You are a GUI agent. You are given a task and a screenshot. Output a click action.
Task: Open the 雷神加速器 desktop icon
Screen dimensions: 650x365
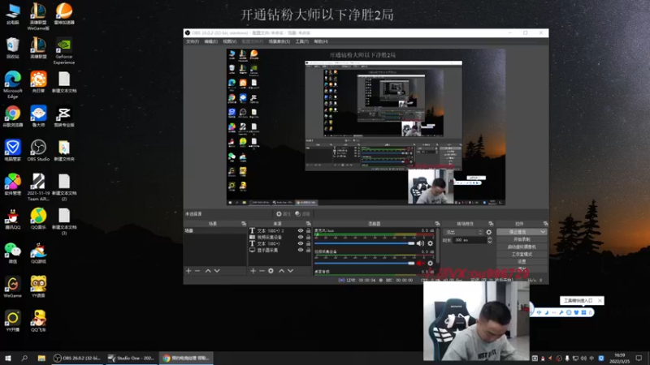[64, 14]
